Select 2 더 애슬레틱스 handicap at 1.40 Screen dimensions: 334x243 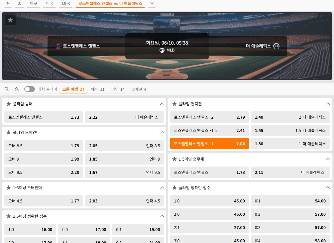290,117
